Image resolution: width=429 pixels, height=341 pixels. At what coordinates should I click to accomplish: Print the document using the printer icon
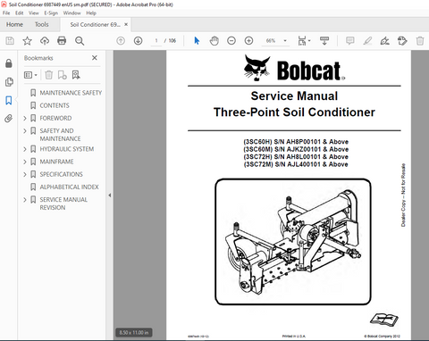62,41
